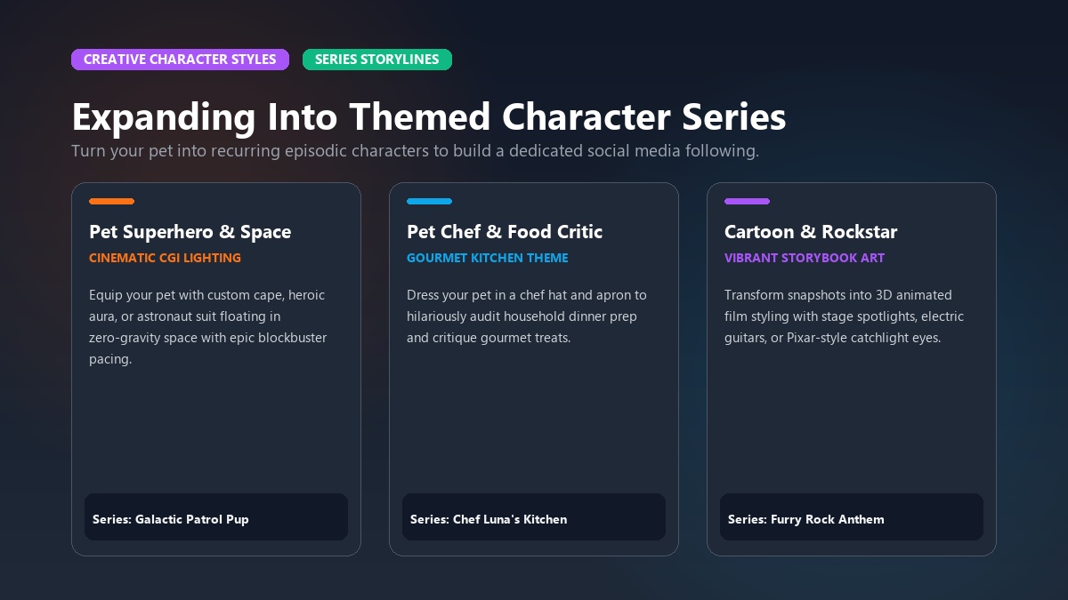Select the Pet Superhero & Space title
This screenshot has height=600, width=1068.
(190, 232)
